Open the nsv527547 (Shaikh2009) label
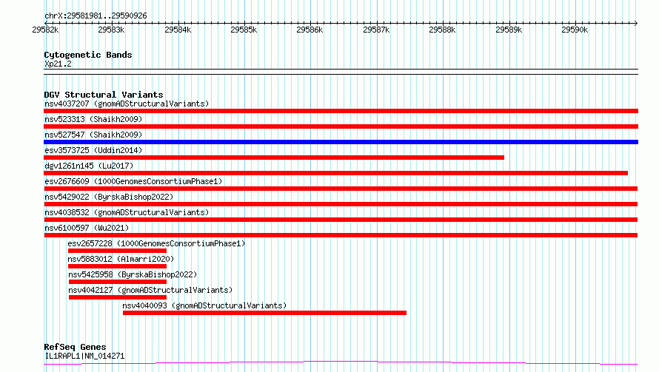659x372 pixels. coord(93,135)
